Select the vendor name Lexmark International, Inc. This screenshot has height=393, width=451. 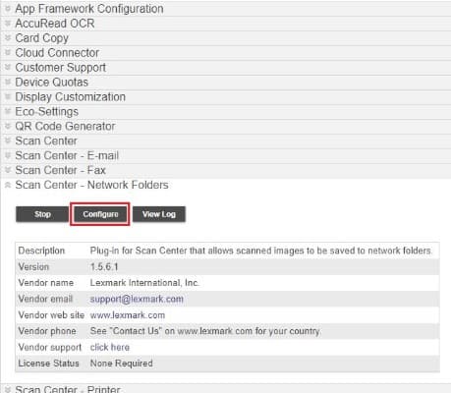pos(144,283)
